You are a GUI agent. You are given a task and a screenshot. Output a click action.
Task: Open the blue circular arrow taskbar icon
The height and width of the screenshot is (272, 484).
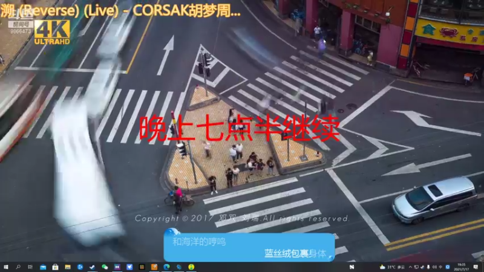pos(80,267)
